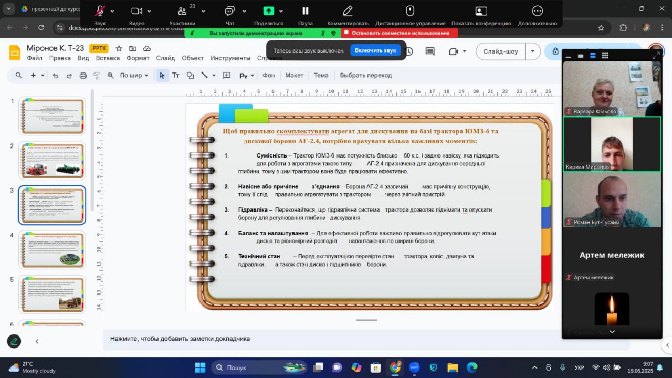
Task: Open the Дополнительно more options menu
Action: point(537,14)
